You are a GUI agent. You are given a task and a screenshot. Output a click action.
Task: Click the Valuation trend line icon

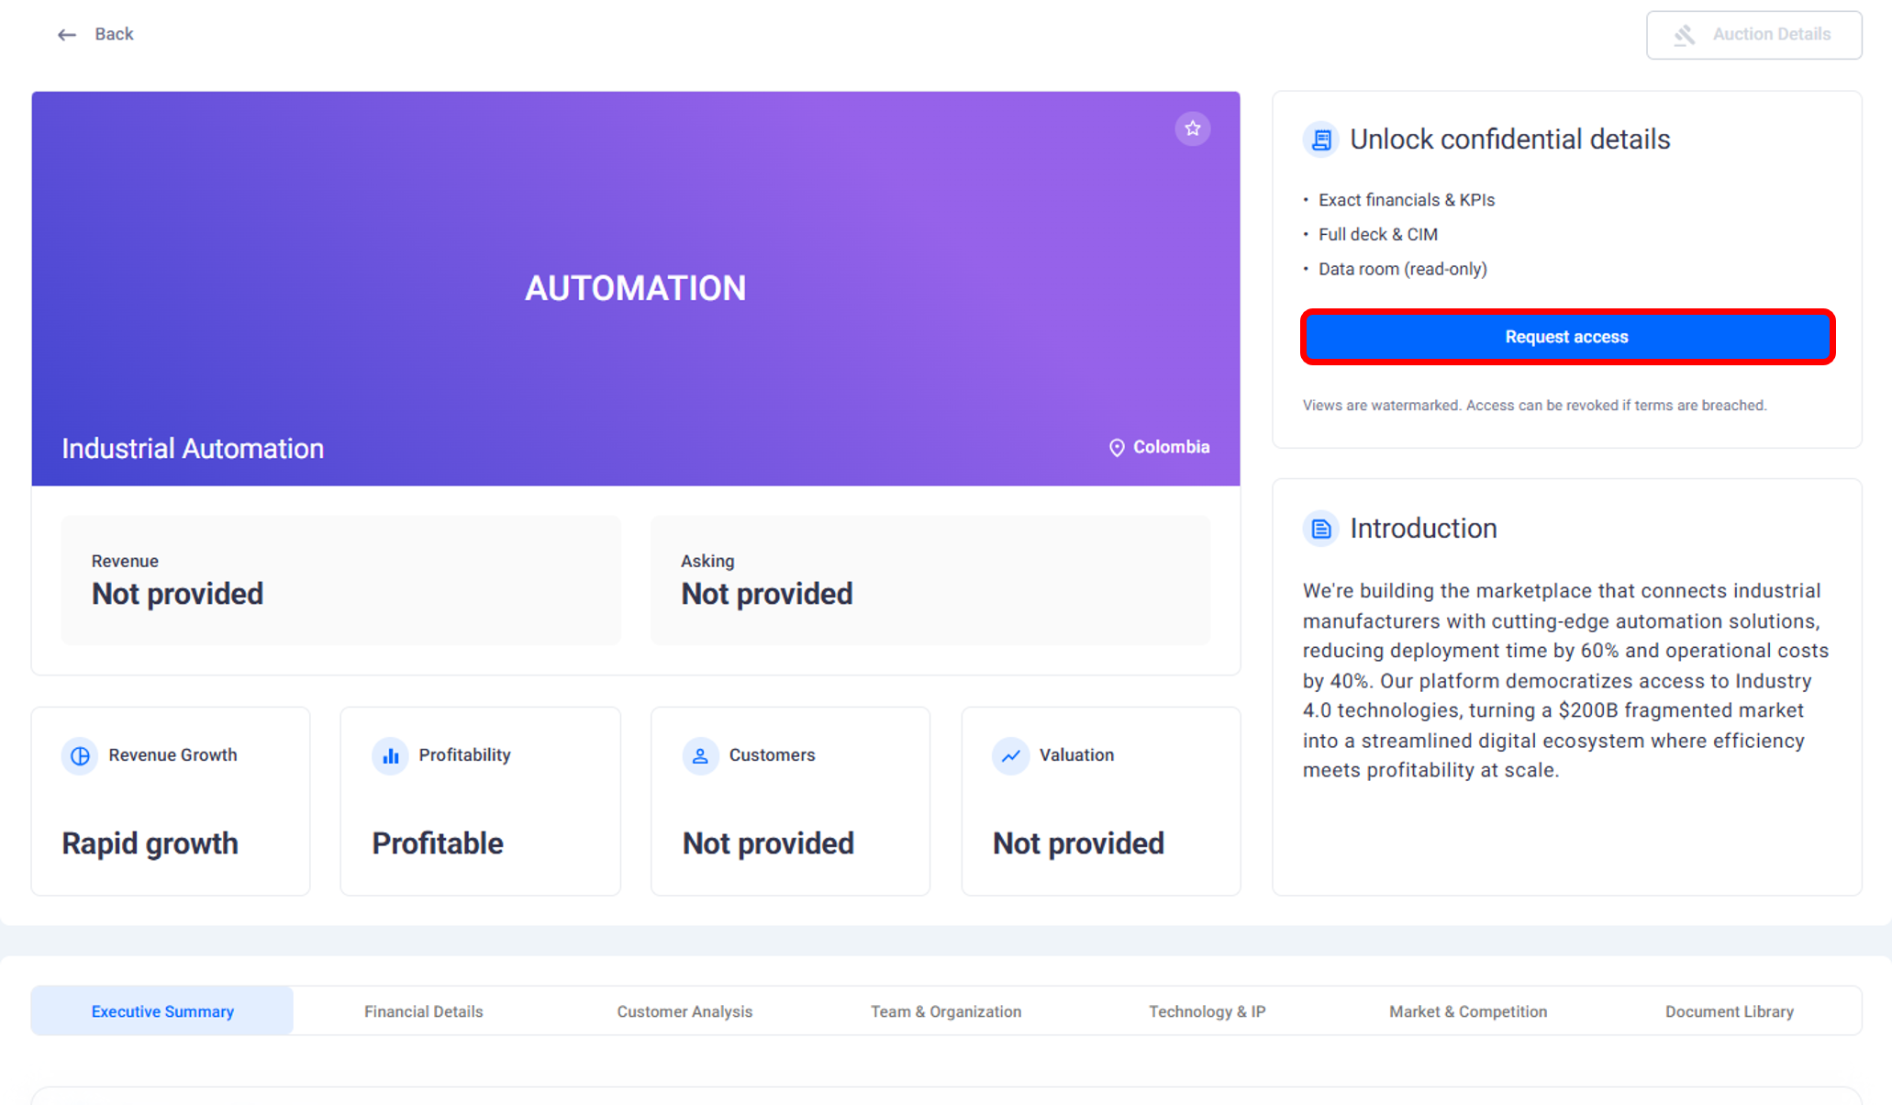1010,755
